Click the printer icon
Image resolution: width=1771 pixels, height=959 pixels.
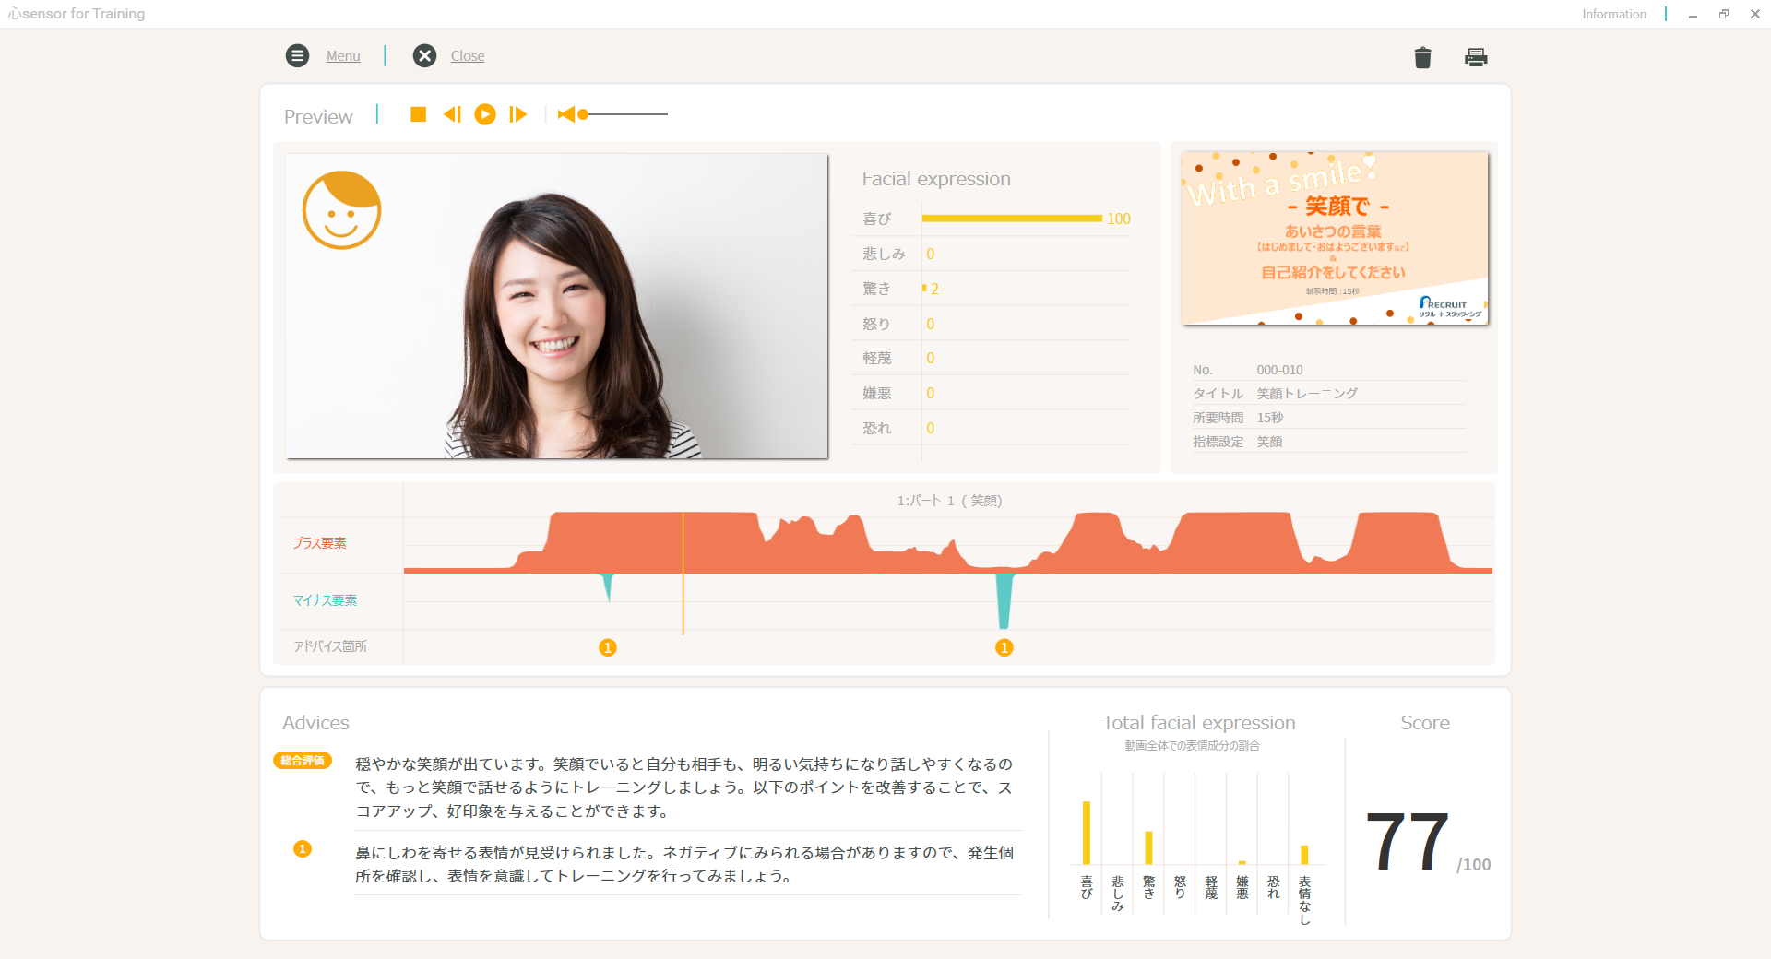(x=1476, y=57)
